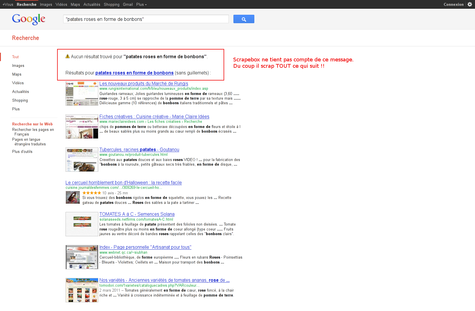Filter results by Vidéos in sidebar
The image size is (475, 311).
[x=18, y=83]
